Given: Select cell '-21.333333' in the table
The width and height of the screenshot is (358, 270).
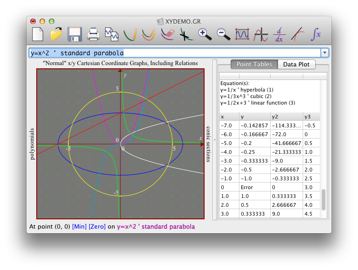Looking at the screenshot, I should pyautogui.click(x=287, y=152).
